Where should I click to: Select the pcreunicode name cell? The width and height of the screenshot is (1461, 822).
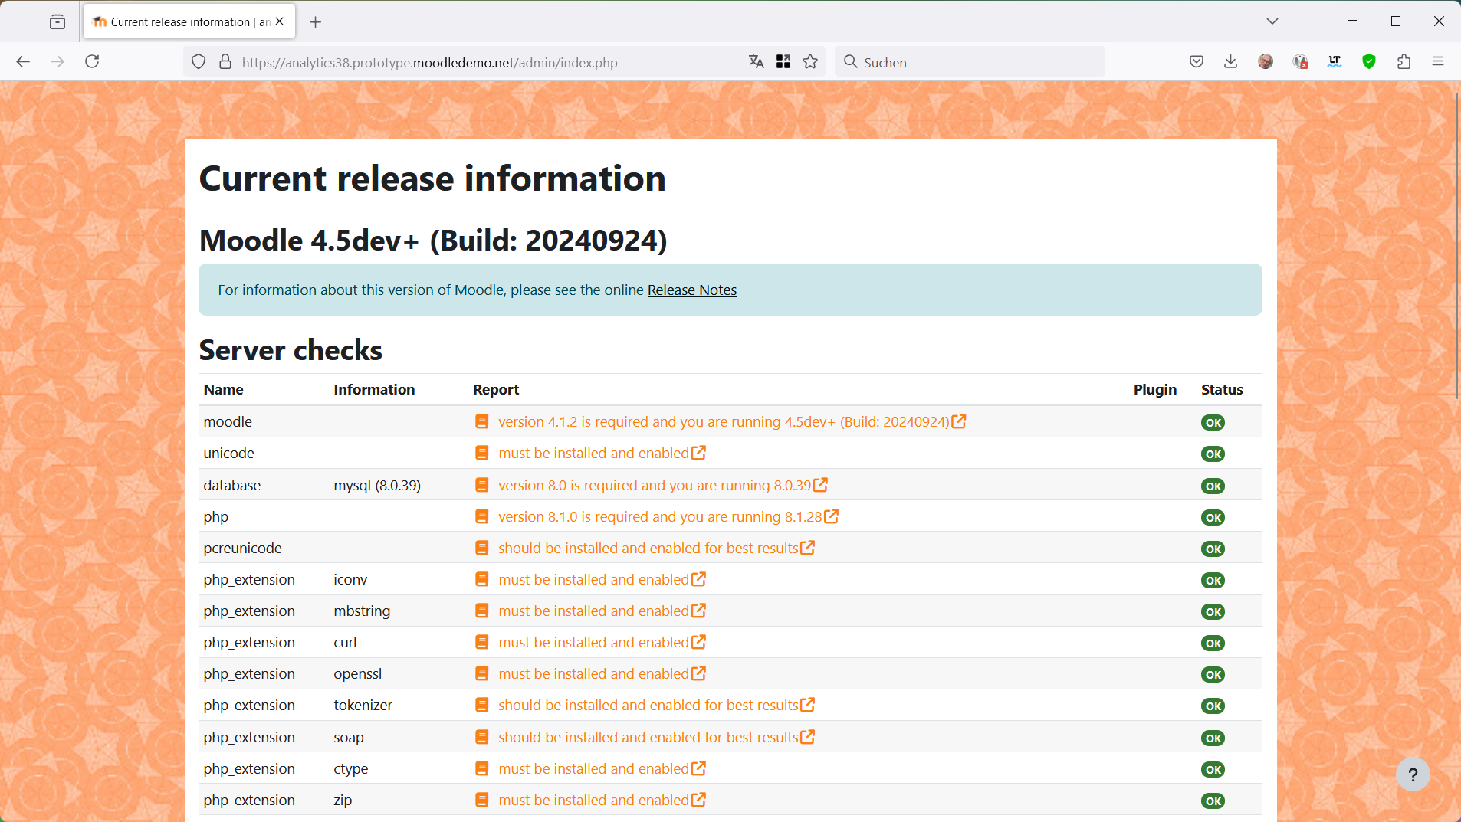click(242, 549)
